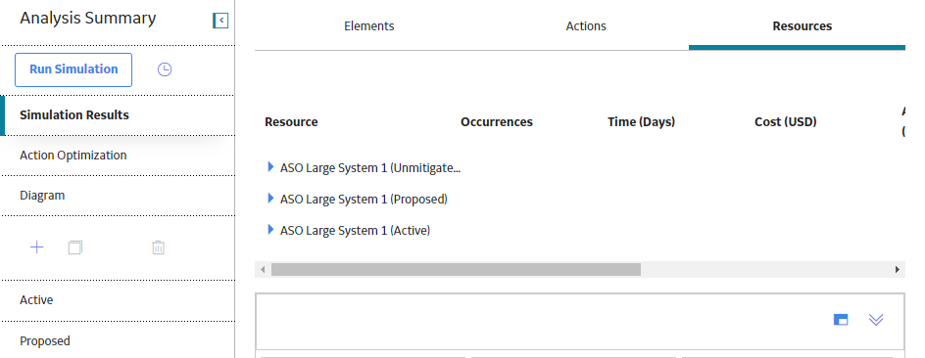Collapse the Analysis Summary panel

pos(220,21)
